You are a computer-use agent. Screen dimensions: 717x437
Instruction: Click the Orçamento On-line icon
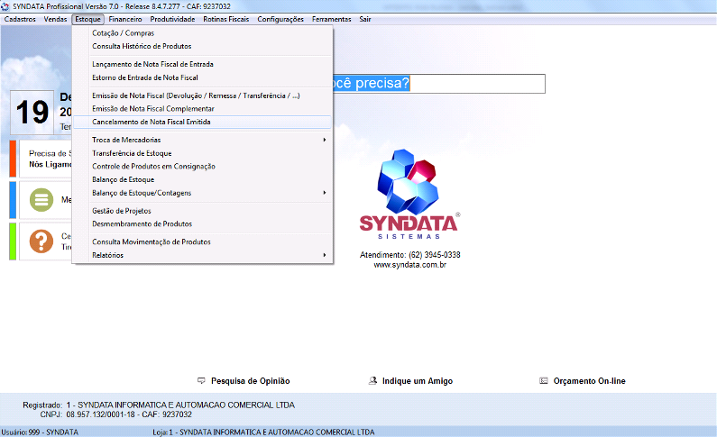544,381
